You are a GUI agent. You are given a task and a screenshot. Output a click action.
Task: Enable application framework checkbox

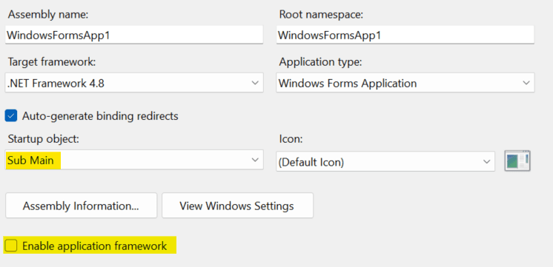pyautogui.click(x=11, y=246)
